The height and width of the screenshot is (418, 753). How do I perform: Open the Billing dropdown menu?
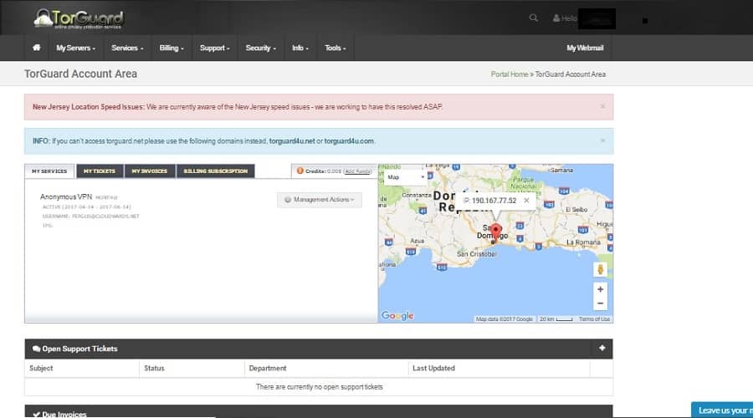[x=172, y=48]
